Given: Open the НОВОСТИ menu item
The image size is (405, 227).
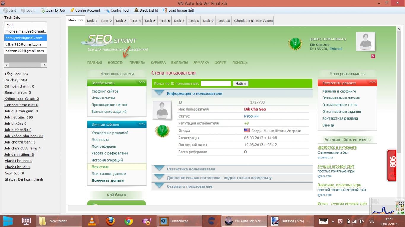Looking at the screenshot, I should [x=116, y=63].
